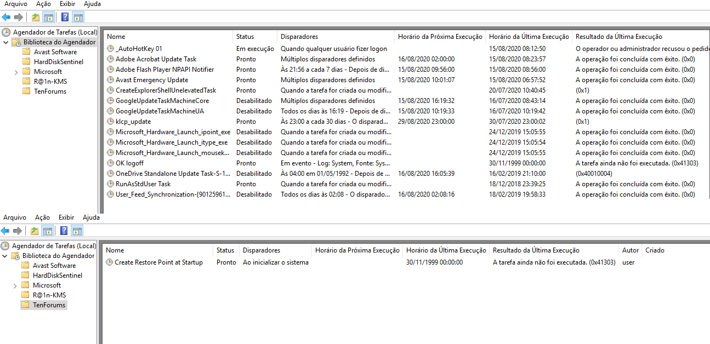Click the export folder icon in bottom window
710x344 pixels.
pos(34,230)
